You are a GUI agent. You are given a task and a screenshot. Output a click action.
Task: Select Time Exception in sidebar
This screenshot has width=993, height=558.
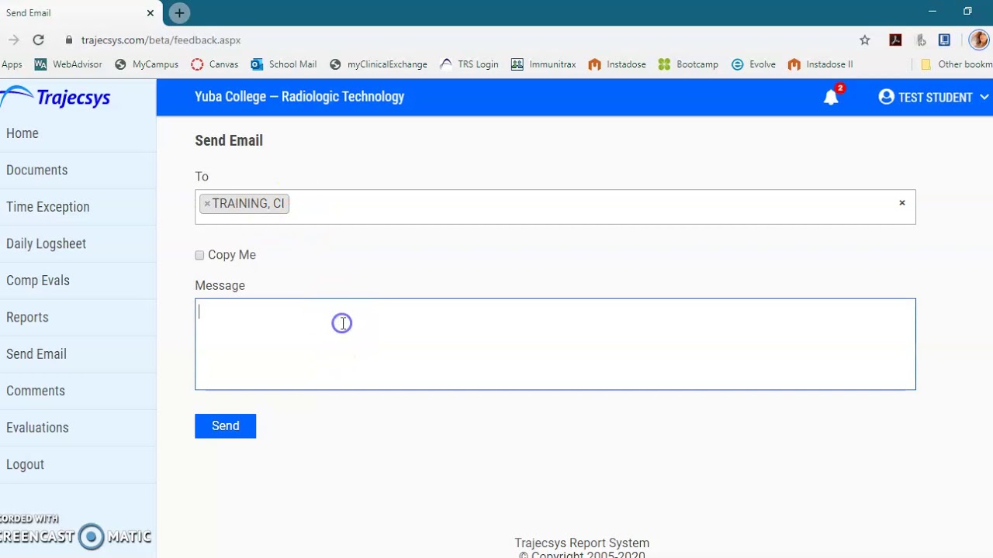48,207
